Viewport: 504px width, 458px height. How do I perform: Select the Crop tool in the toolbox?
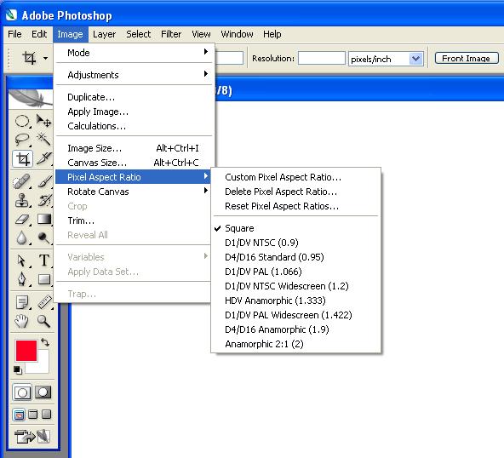[x=22, y=159]
